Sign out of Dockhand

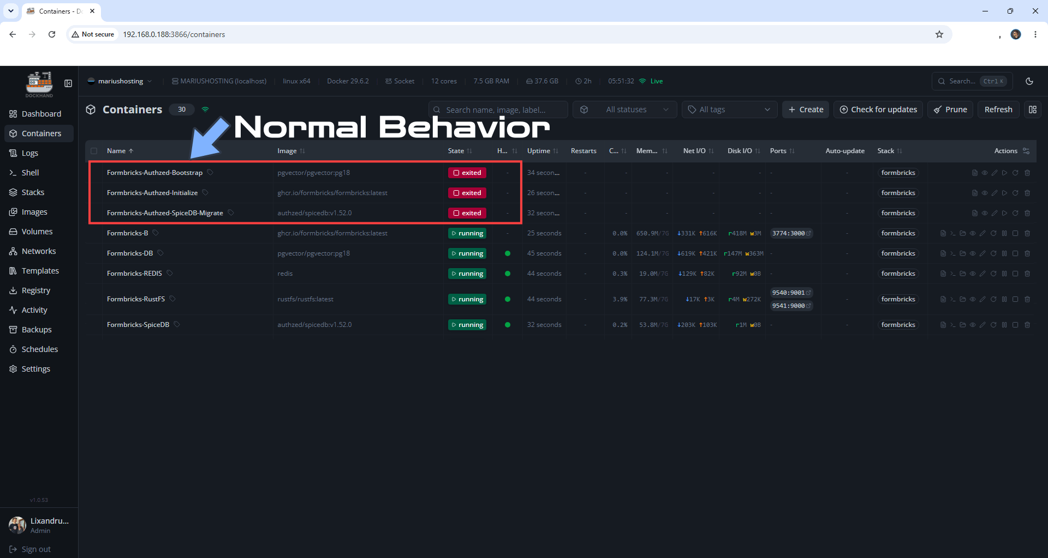pos(31,549)
